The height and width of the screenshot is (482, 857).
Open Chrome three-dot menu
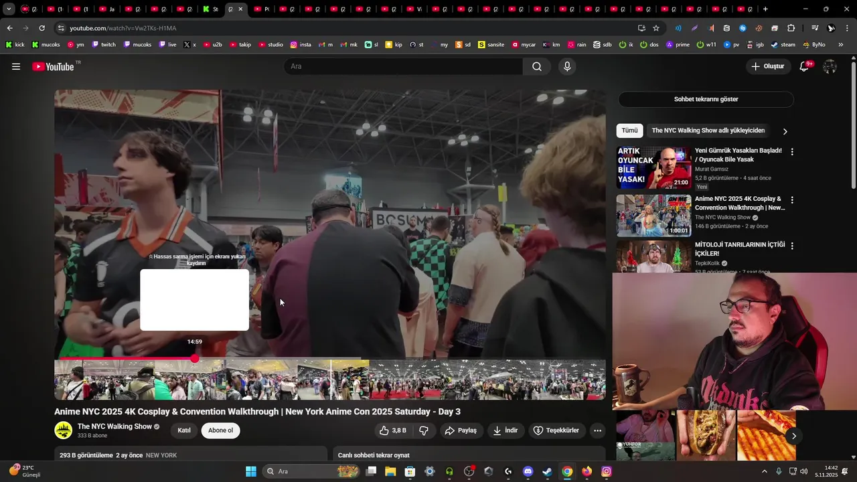coord(848,28)
